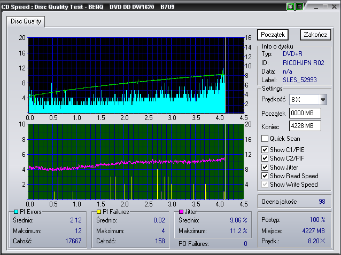Toggle Show Read Speed checkbox
This screenshot has height=255, width=341.
pyautogui.click(x=265, y=176)
